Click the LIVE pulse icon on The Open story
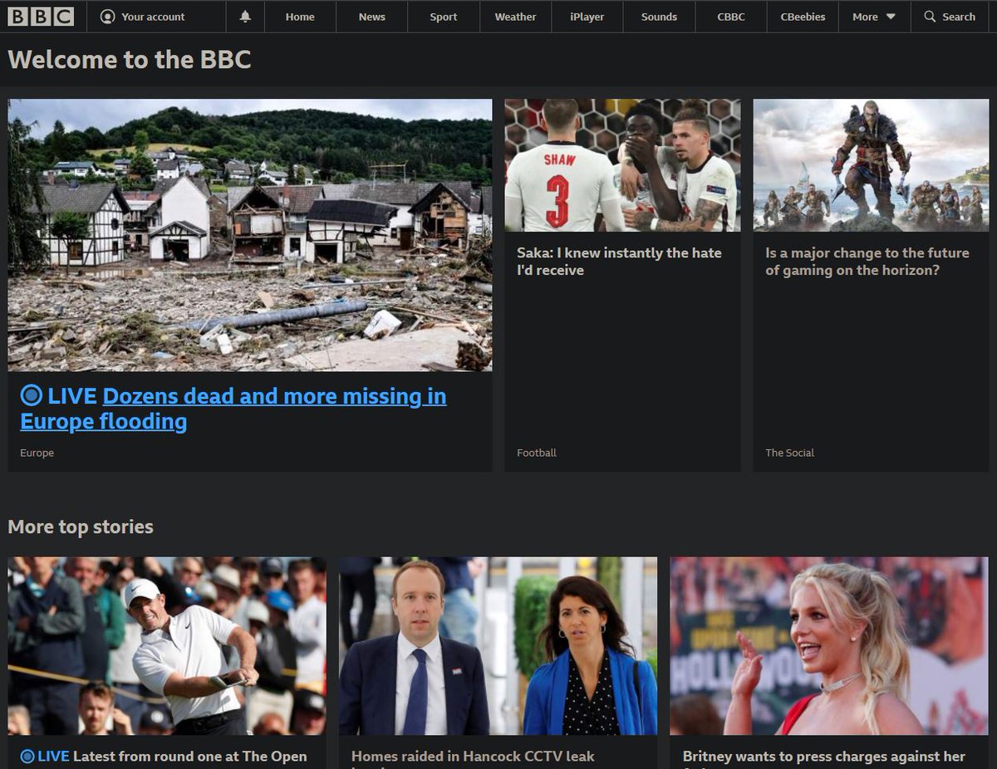This screenshot has height=769, width=997. pyautogui.click(x=27, y=757)
